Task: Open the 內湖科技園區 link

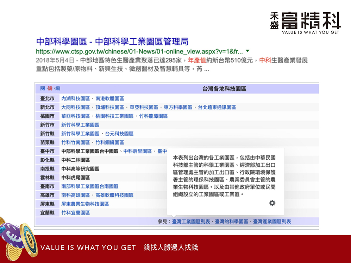Action: [x=75, y=98]
